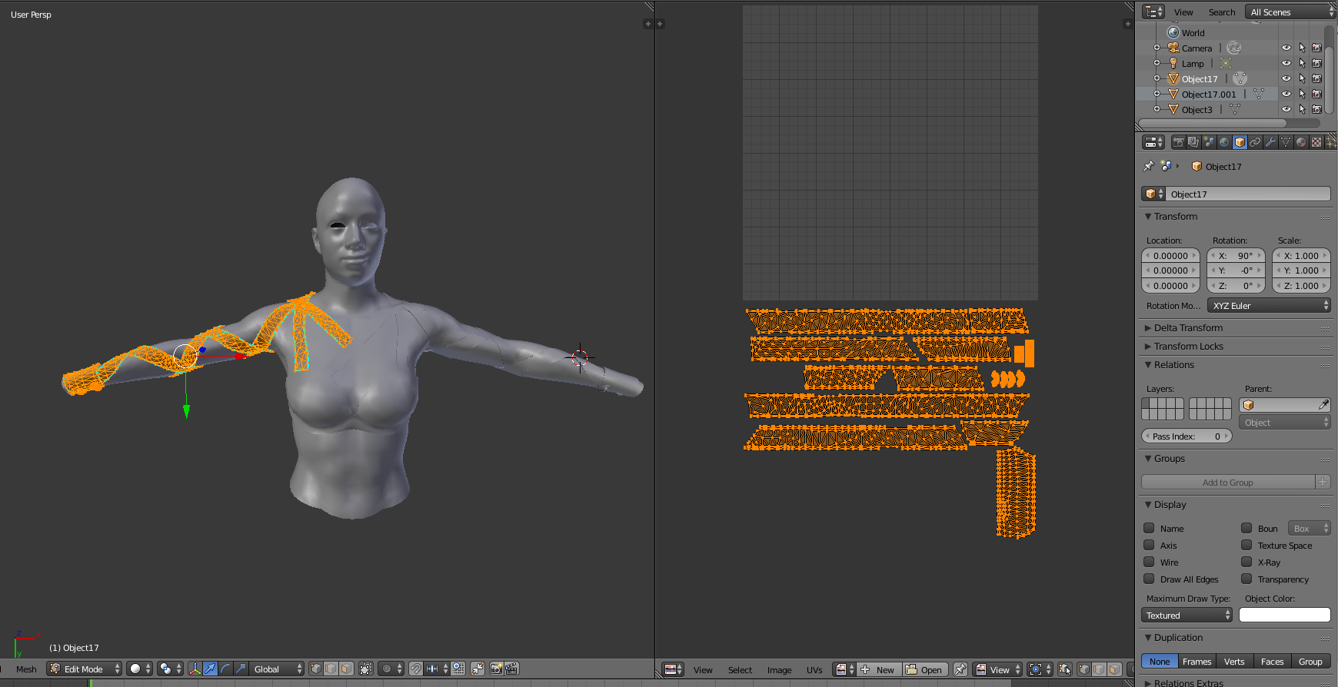Viewport: 1338px width, 687px height.
Task: Open the Object properties tab (orange cube)
Action: point(1240,142)
